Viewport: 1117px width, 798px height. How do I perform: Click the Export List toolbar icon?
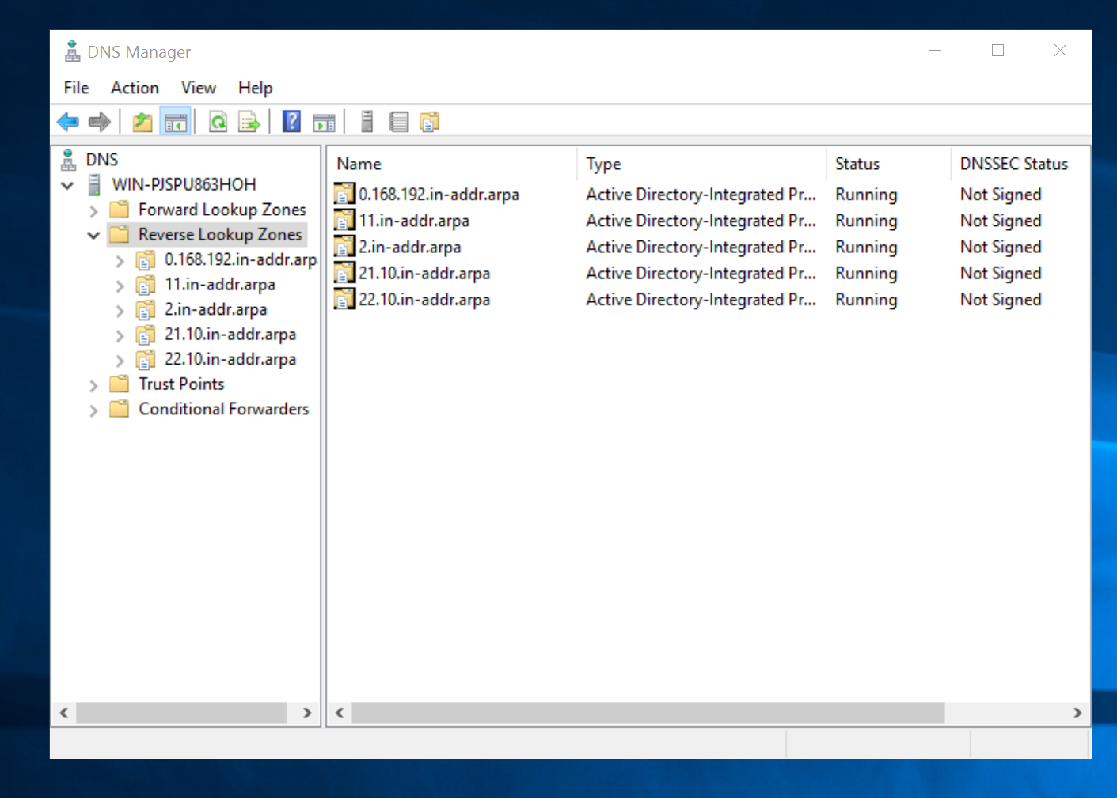pyautogui.click(x=249, y=122)
